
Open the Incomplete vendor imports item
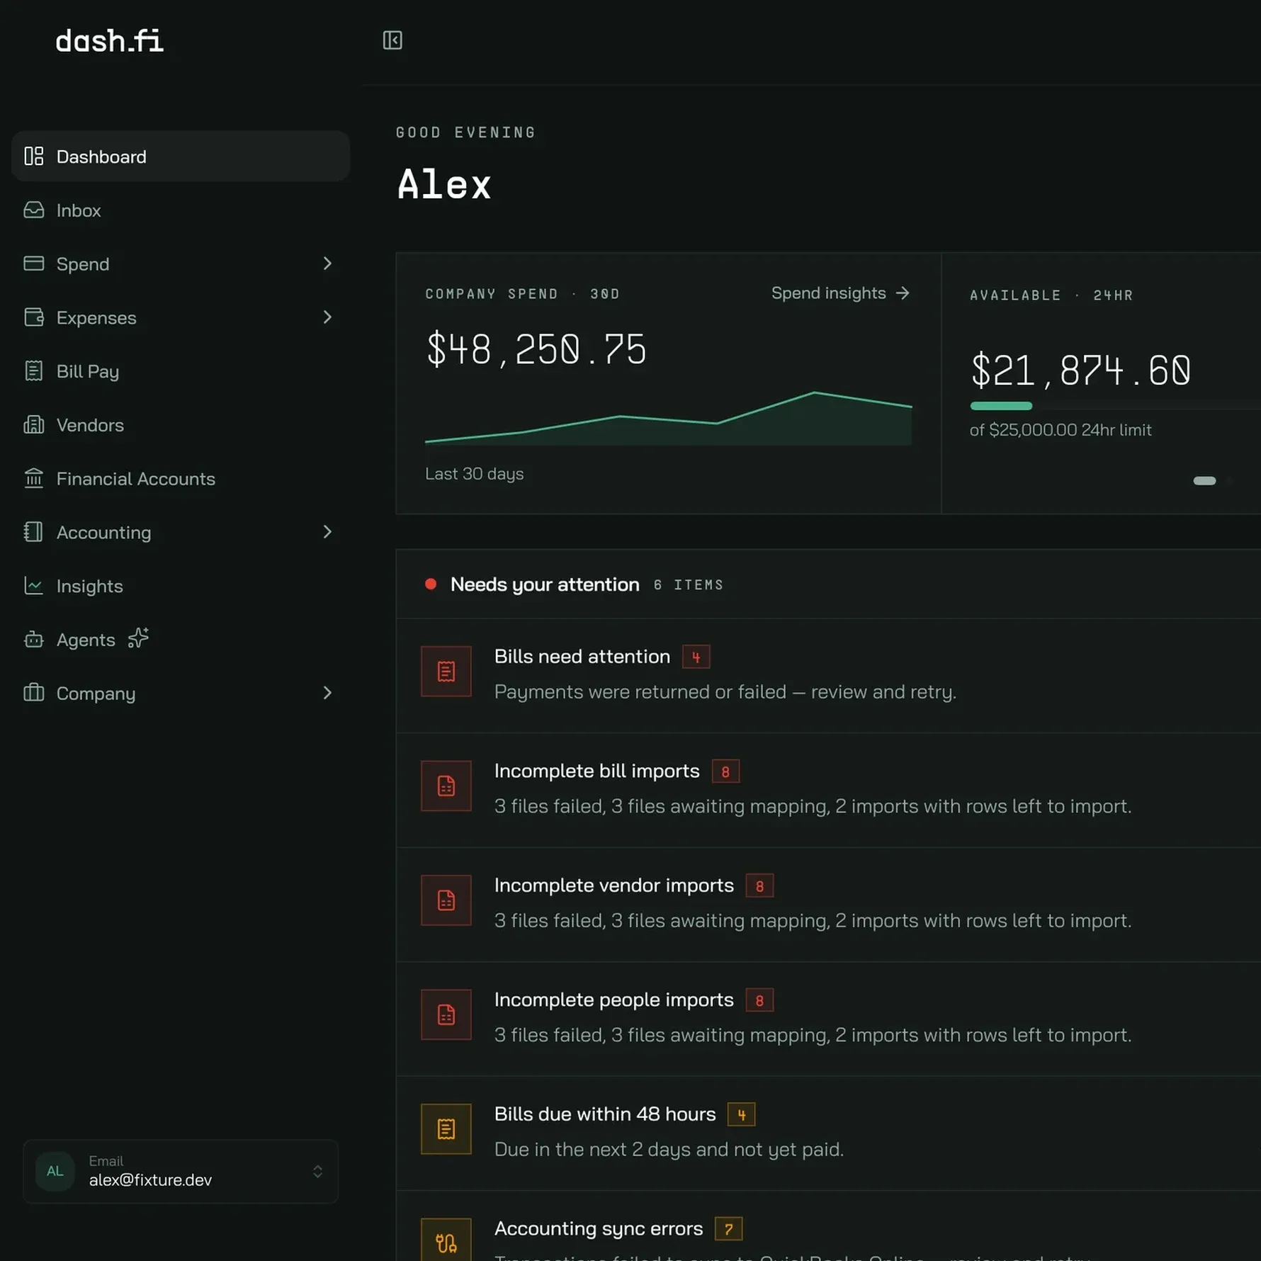[x=828, y=905]
